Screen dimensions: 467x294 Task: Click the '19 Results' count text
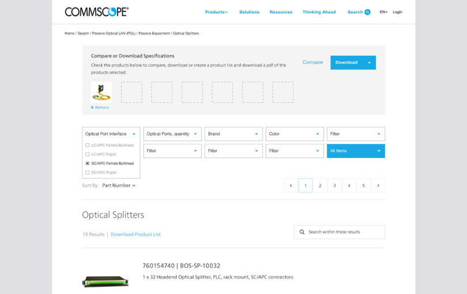coord(93,234)
